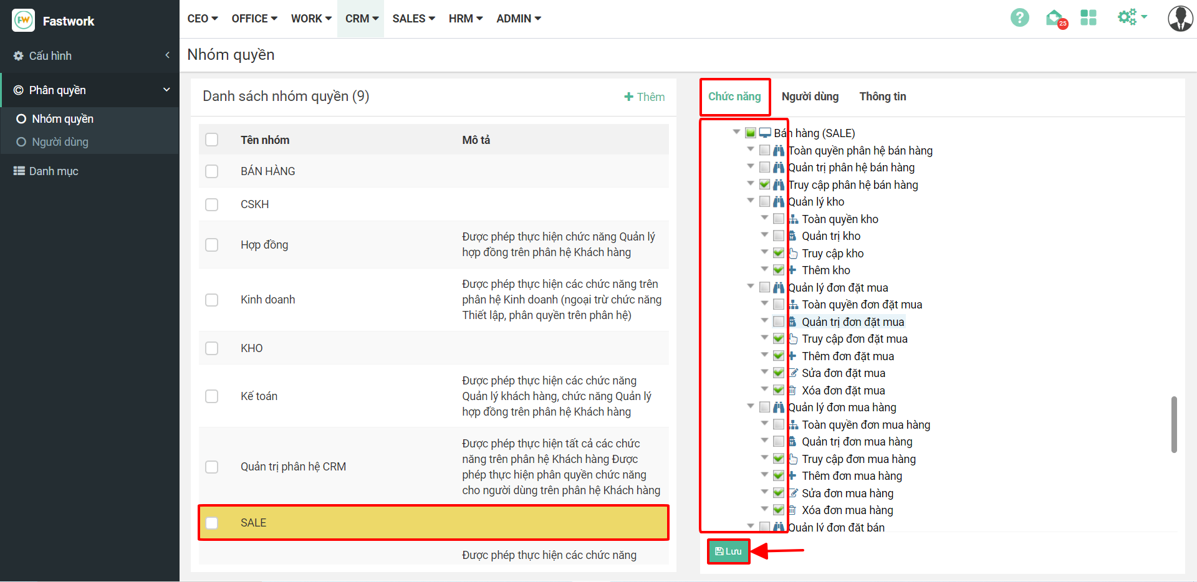Uncheck Truy cập phân hệ bán hàng
This screenshot has width=1197, height=582.
point(765,184)
